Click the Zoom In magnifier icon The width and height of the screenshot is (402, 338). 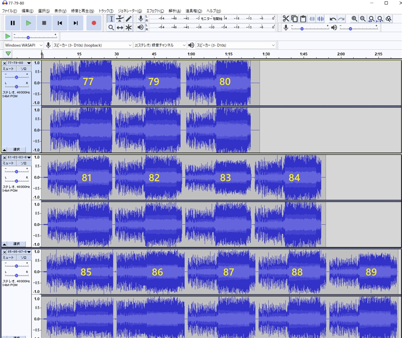tap(354, 19)
